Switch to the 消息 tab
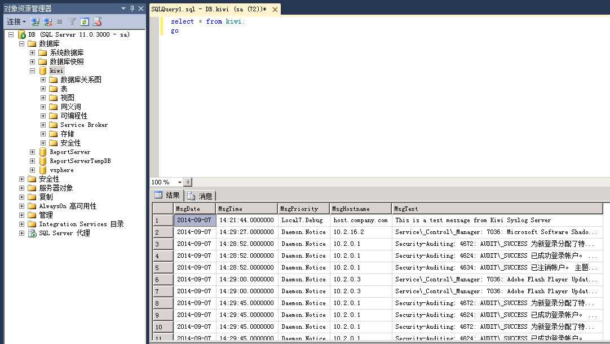This screenshot has width=610, height=344. coord(200,196)
